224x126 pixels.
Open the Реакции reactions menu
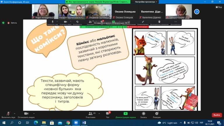point(157,115)
